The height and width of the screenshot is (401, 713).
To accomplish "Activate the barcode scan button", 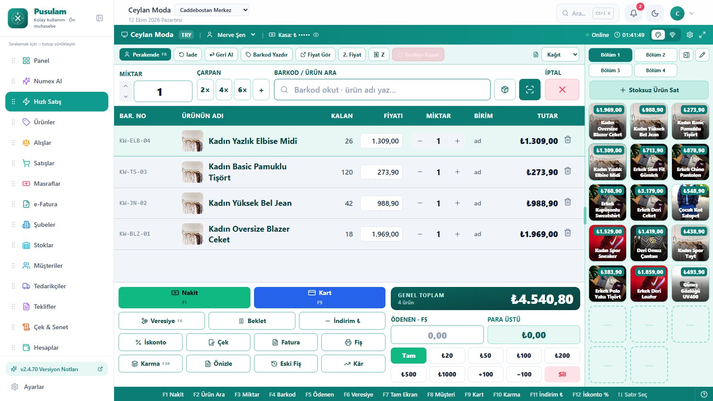I will [530, 90].
